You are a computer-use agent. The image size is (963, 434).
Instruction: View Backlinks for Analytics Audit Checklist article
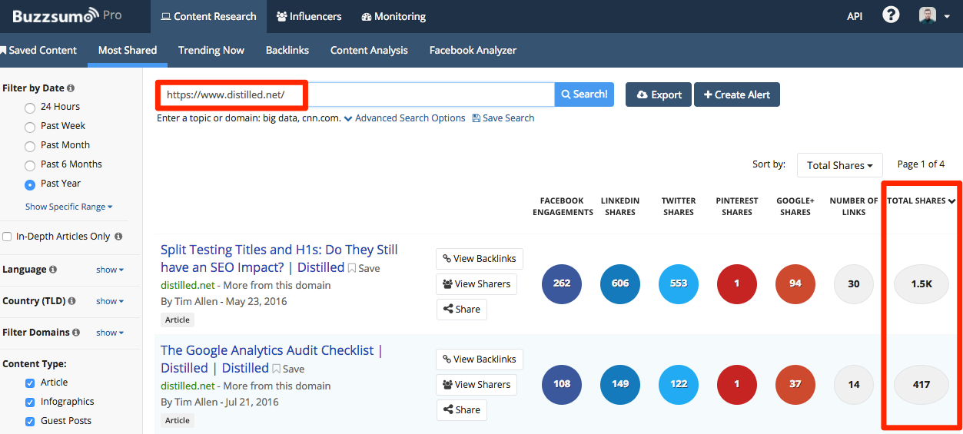(480, 359)
